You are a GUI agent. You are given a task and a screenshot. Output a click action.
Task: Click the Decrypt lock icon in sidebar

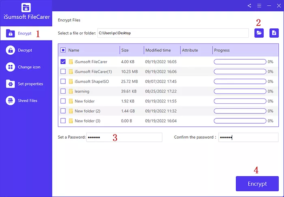tap(10, 50)
